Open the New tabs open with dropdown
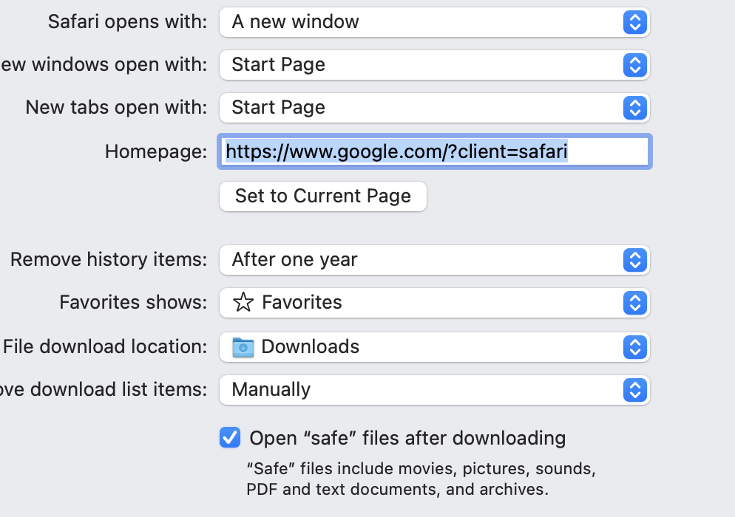Image resolution: width=735 pixels, height=517 pixels. tap(433, 108)
